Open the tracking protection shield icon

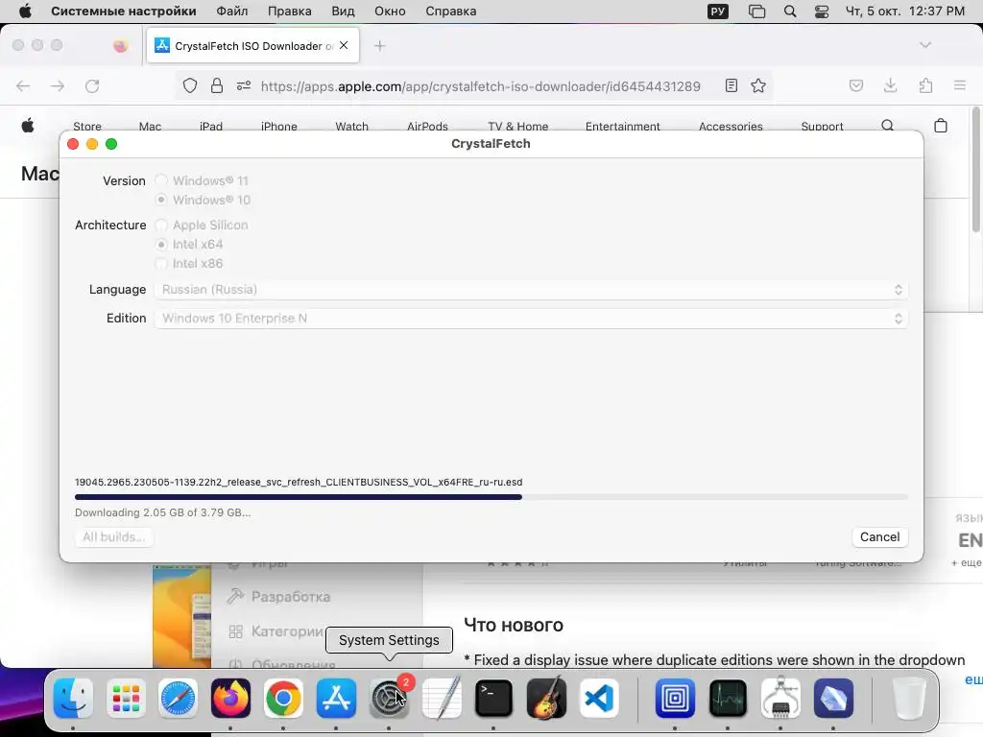pyautogui.click(x=190, y=85)
